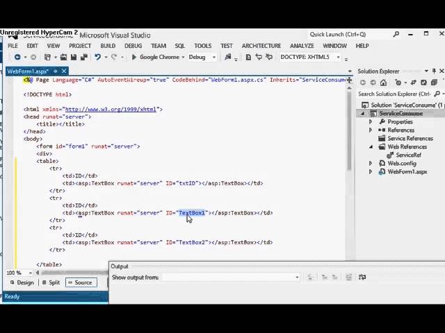Pin the Solution Explorer panel with pushpin icon
Image resolution: width=445 pixels, height=333 pixels.
point(434,71)
